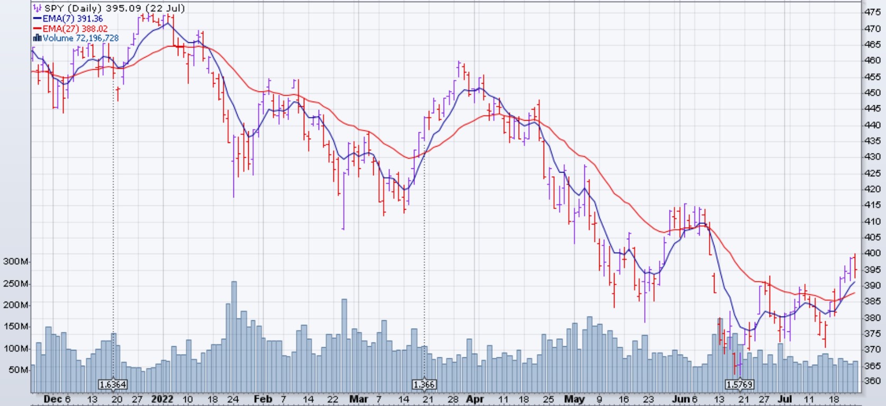Click the 2022 year label on date axis
Image resolution: width=886 pixels, height=406 pixels.
coord(162,399)
